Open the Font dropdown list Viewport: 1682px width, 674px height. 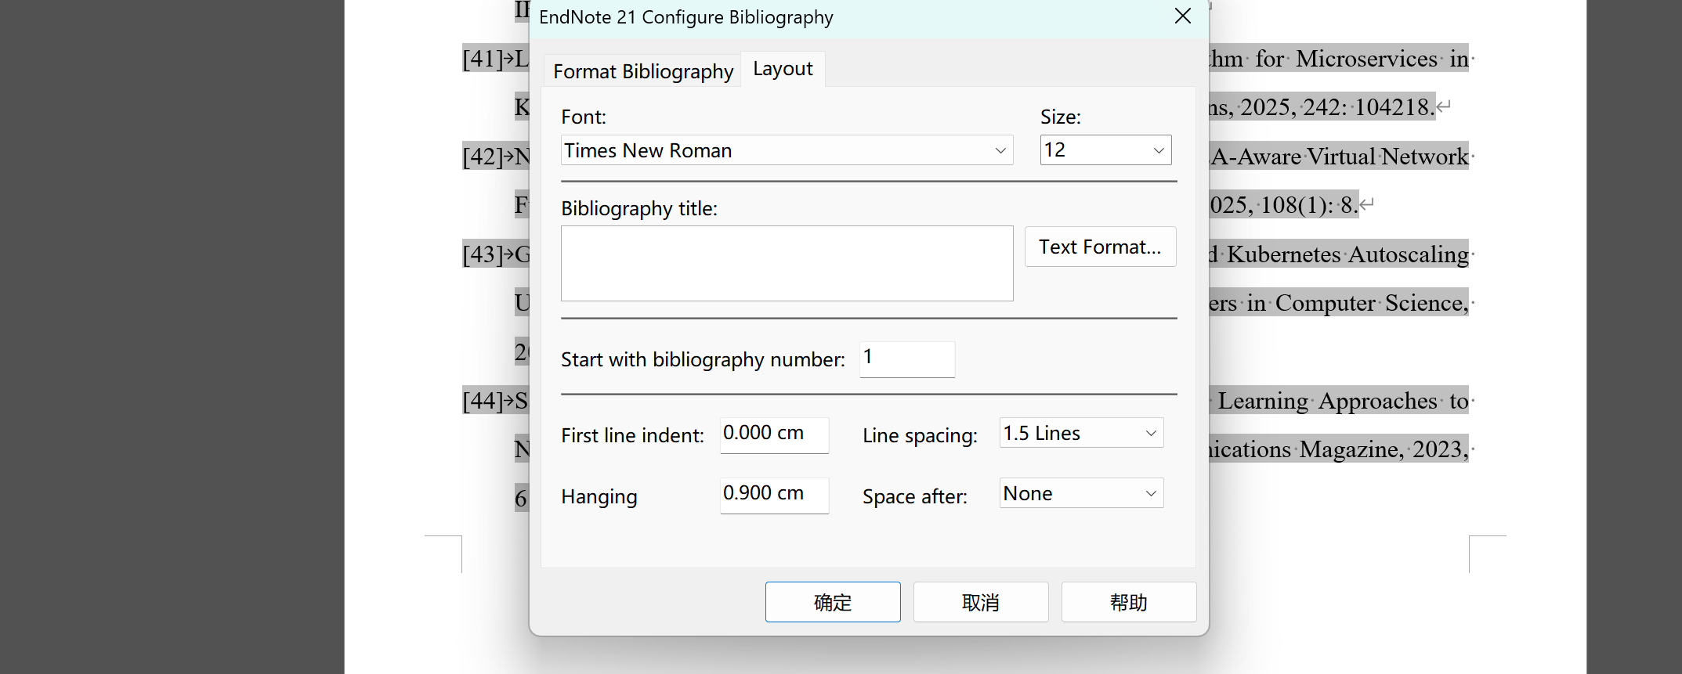(787, 150)
